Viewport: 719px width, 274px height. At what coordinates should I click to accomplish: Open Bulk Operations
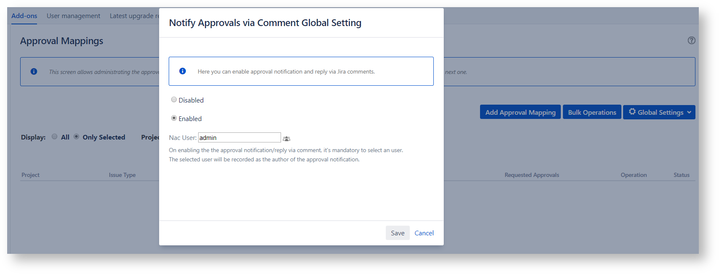[592, 112]
